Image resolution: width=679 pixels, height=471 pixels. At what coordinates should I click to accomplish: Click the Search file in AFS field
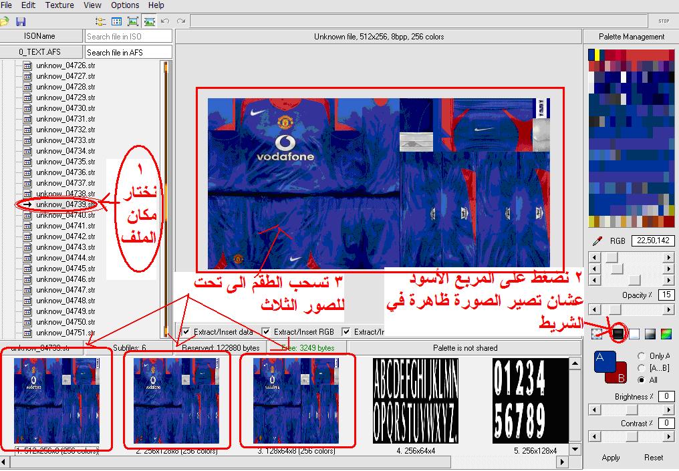pyautogui.click(x=128, y=52)
